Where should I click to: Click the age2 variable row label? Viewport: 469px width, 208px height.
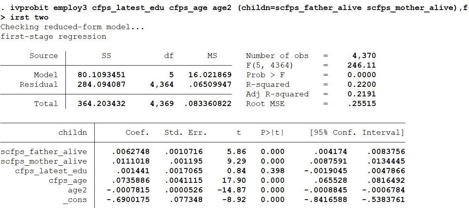(x=77, y=190)
